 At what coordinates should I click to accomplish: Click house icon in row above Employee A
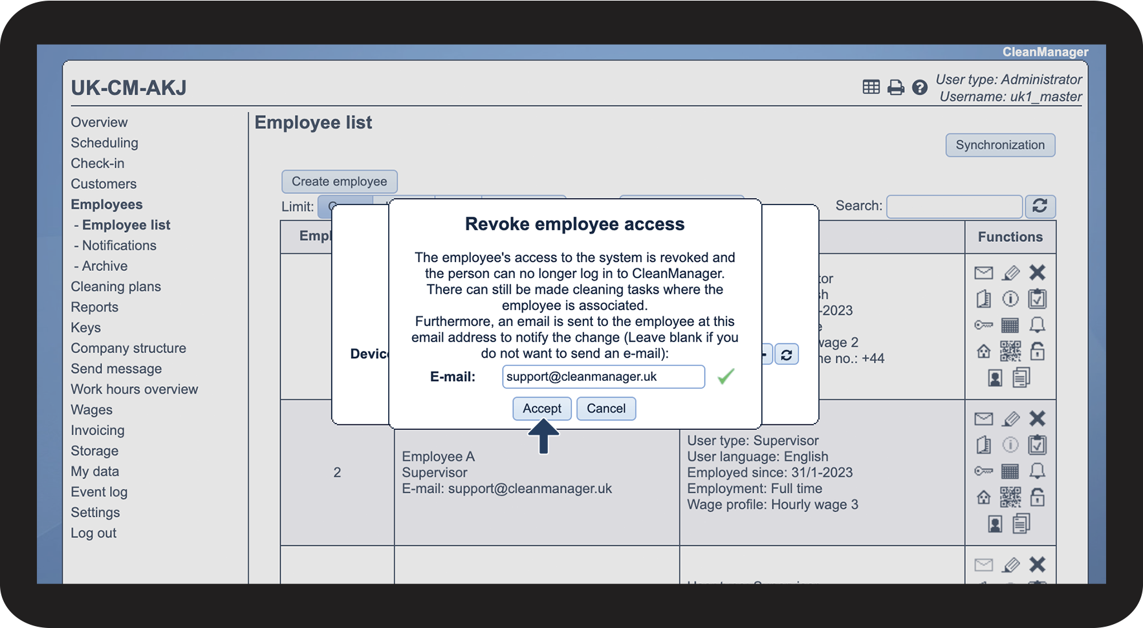tap(983, 351)
